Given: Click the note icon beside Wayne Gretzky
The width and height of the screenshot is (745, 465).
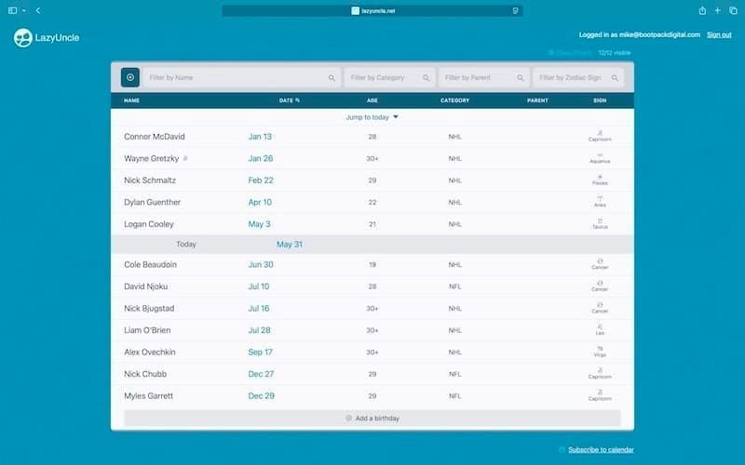Looking at the screenshot, I should click(185, 159).
